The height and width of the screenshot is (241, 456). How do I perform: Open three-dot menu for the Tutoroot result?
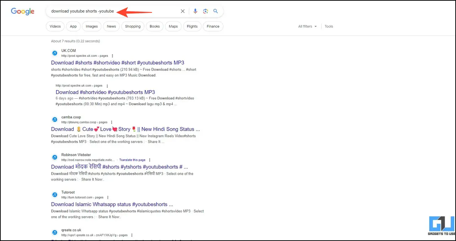(108, 198)
